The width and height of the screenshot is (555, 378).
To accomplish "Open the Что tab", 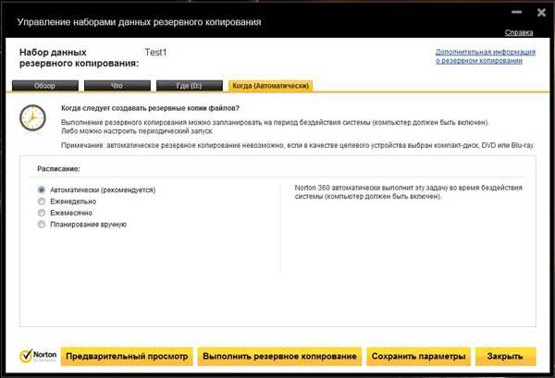I will click(117, 86).
